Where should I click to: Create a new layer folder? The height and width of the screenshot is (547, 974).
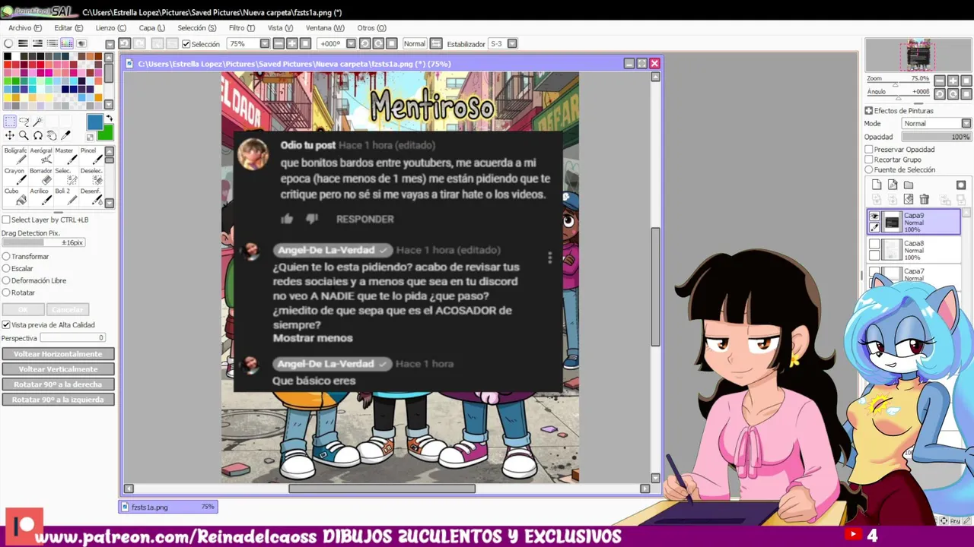click(x=909, y=185)
